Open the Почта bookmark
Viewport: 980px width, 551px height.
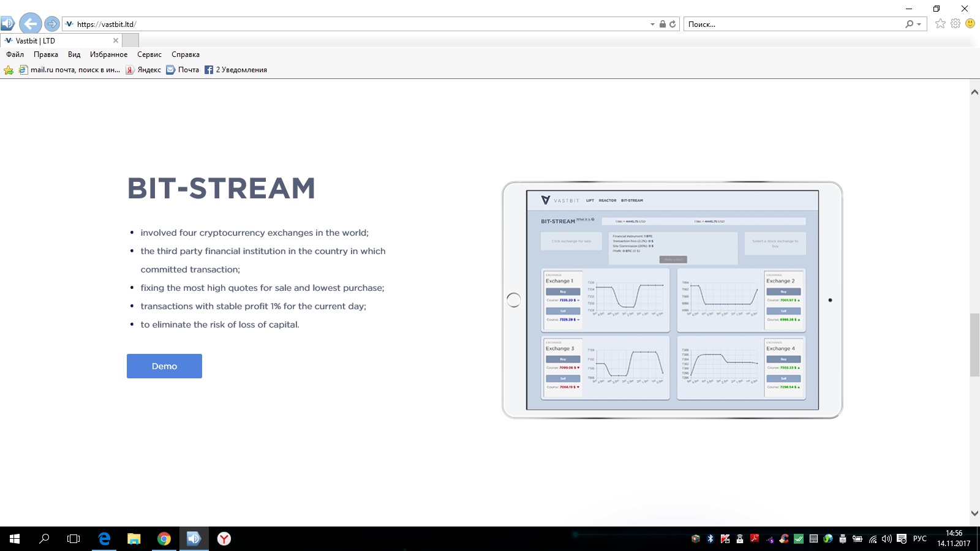(183, 70)
